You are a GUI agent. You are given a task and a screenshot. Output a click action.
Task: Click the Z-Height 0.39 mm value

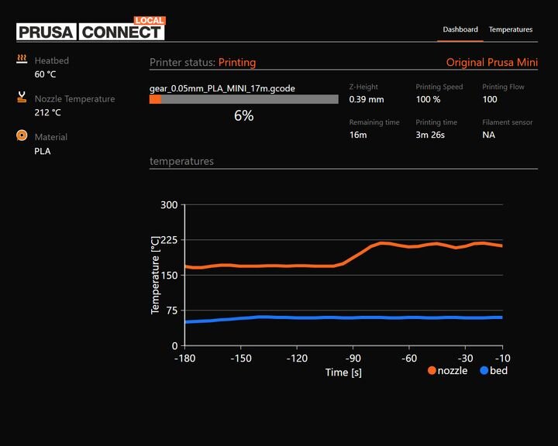tap(367, 99)
